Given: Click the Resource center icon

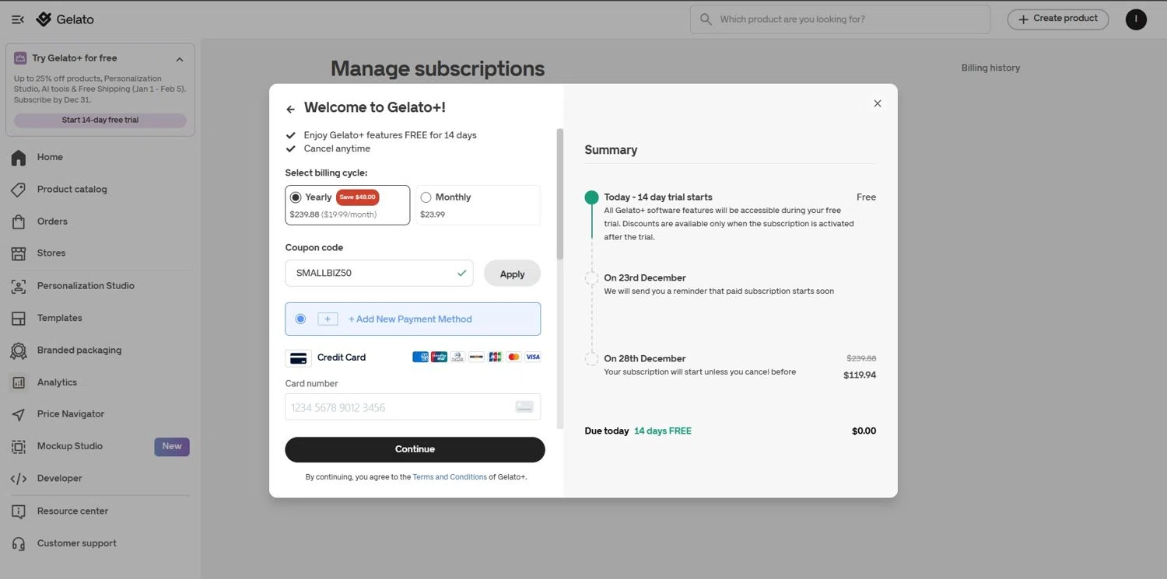Looking at the screenshot, I should (x=19, y=511).
